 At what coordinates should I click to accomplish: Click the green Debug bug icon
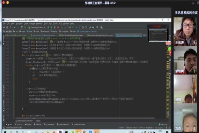click(x=52, y=28)
